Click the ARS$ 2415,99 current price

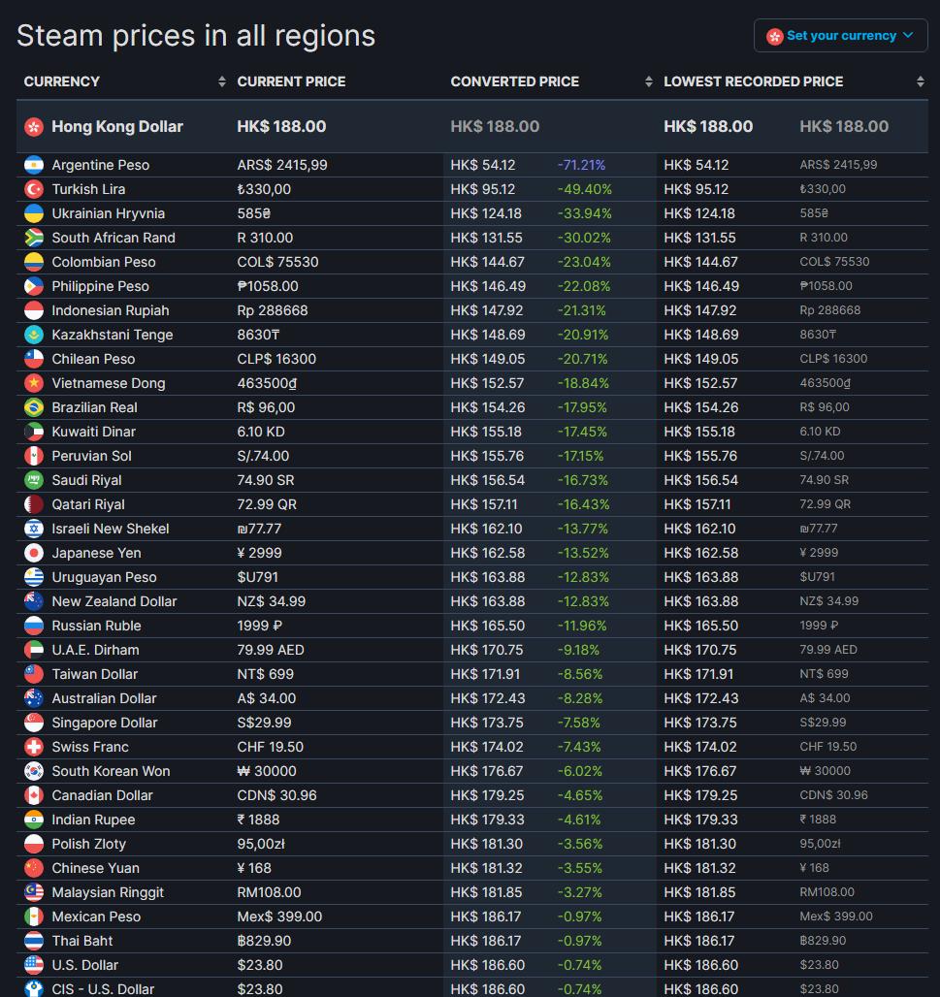tap(282, 165)
